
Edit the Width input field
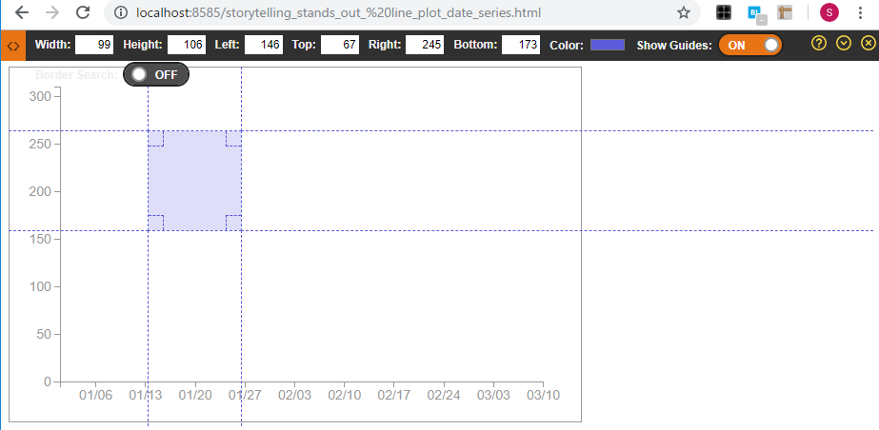(94, 45)
